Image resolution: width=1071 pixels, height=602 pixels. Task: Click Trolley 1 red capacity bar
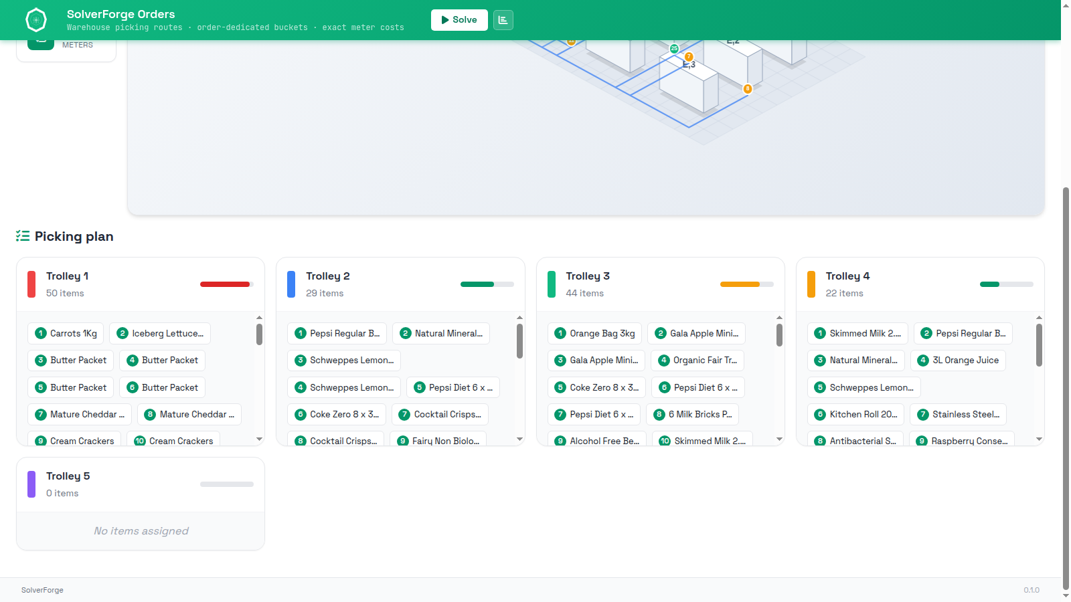pos(227,284)
